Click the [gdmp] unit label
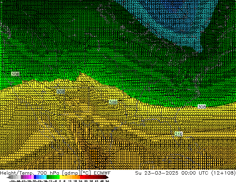Screen dimensions: 236x182 point(71,173)
